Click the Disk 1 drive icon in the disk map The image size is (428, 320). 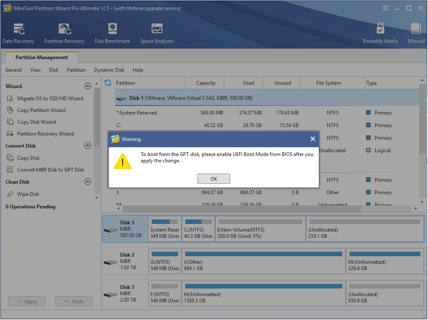[x=111, y=230]
